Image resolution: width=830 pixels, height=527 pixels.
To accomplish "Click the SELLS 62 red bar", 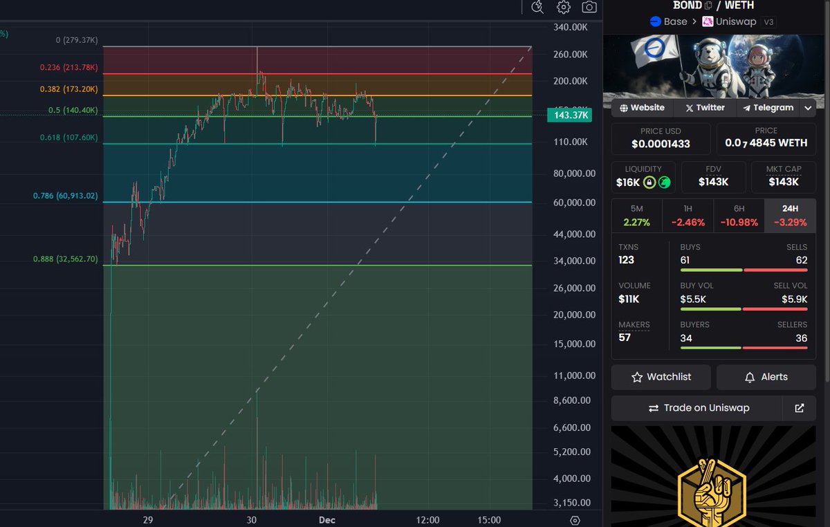I will 775,270.
